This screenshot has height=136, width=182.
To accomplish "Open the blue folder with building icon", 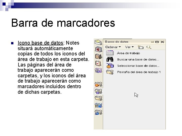I will pyautogui.click(x=98, y=105).
